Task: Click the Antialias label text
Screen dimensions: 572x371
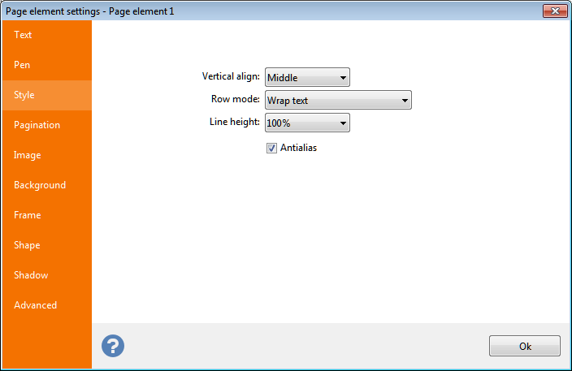Action: click(298, 149)
